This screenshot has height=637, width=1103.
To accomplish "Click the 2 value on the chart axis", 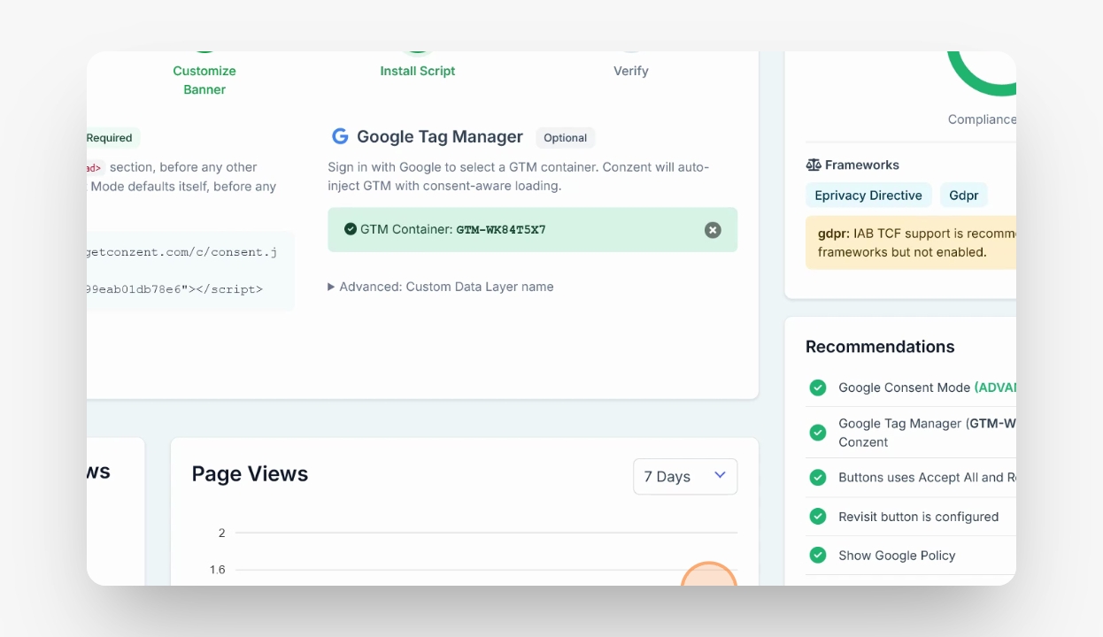I will coord(222,533).
